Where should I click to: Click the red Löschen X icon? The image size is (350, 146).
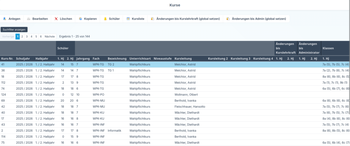[x=56, y=19]
